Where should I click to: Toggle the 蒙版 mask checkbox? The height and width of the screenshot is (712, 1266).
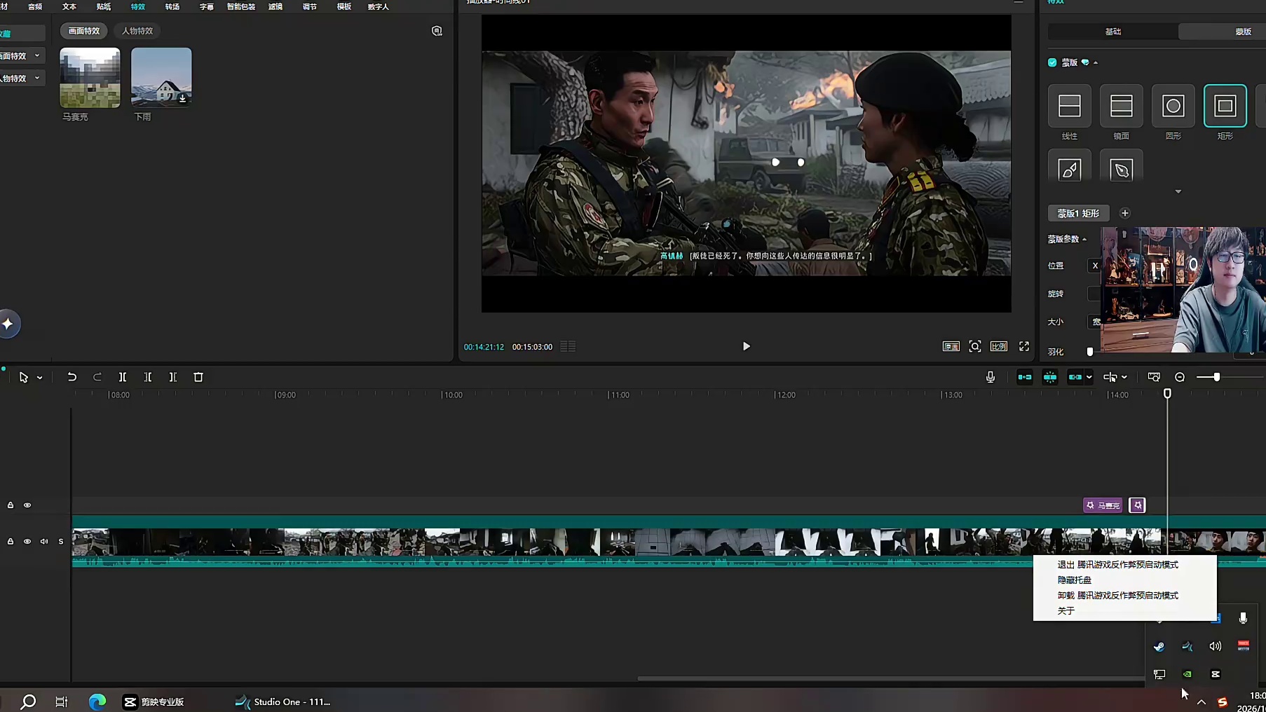[1052, 62]
